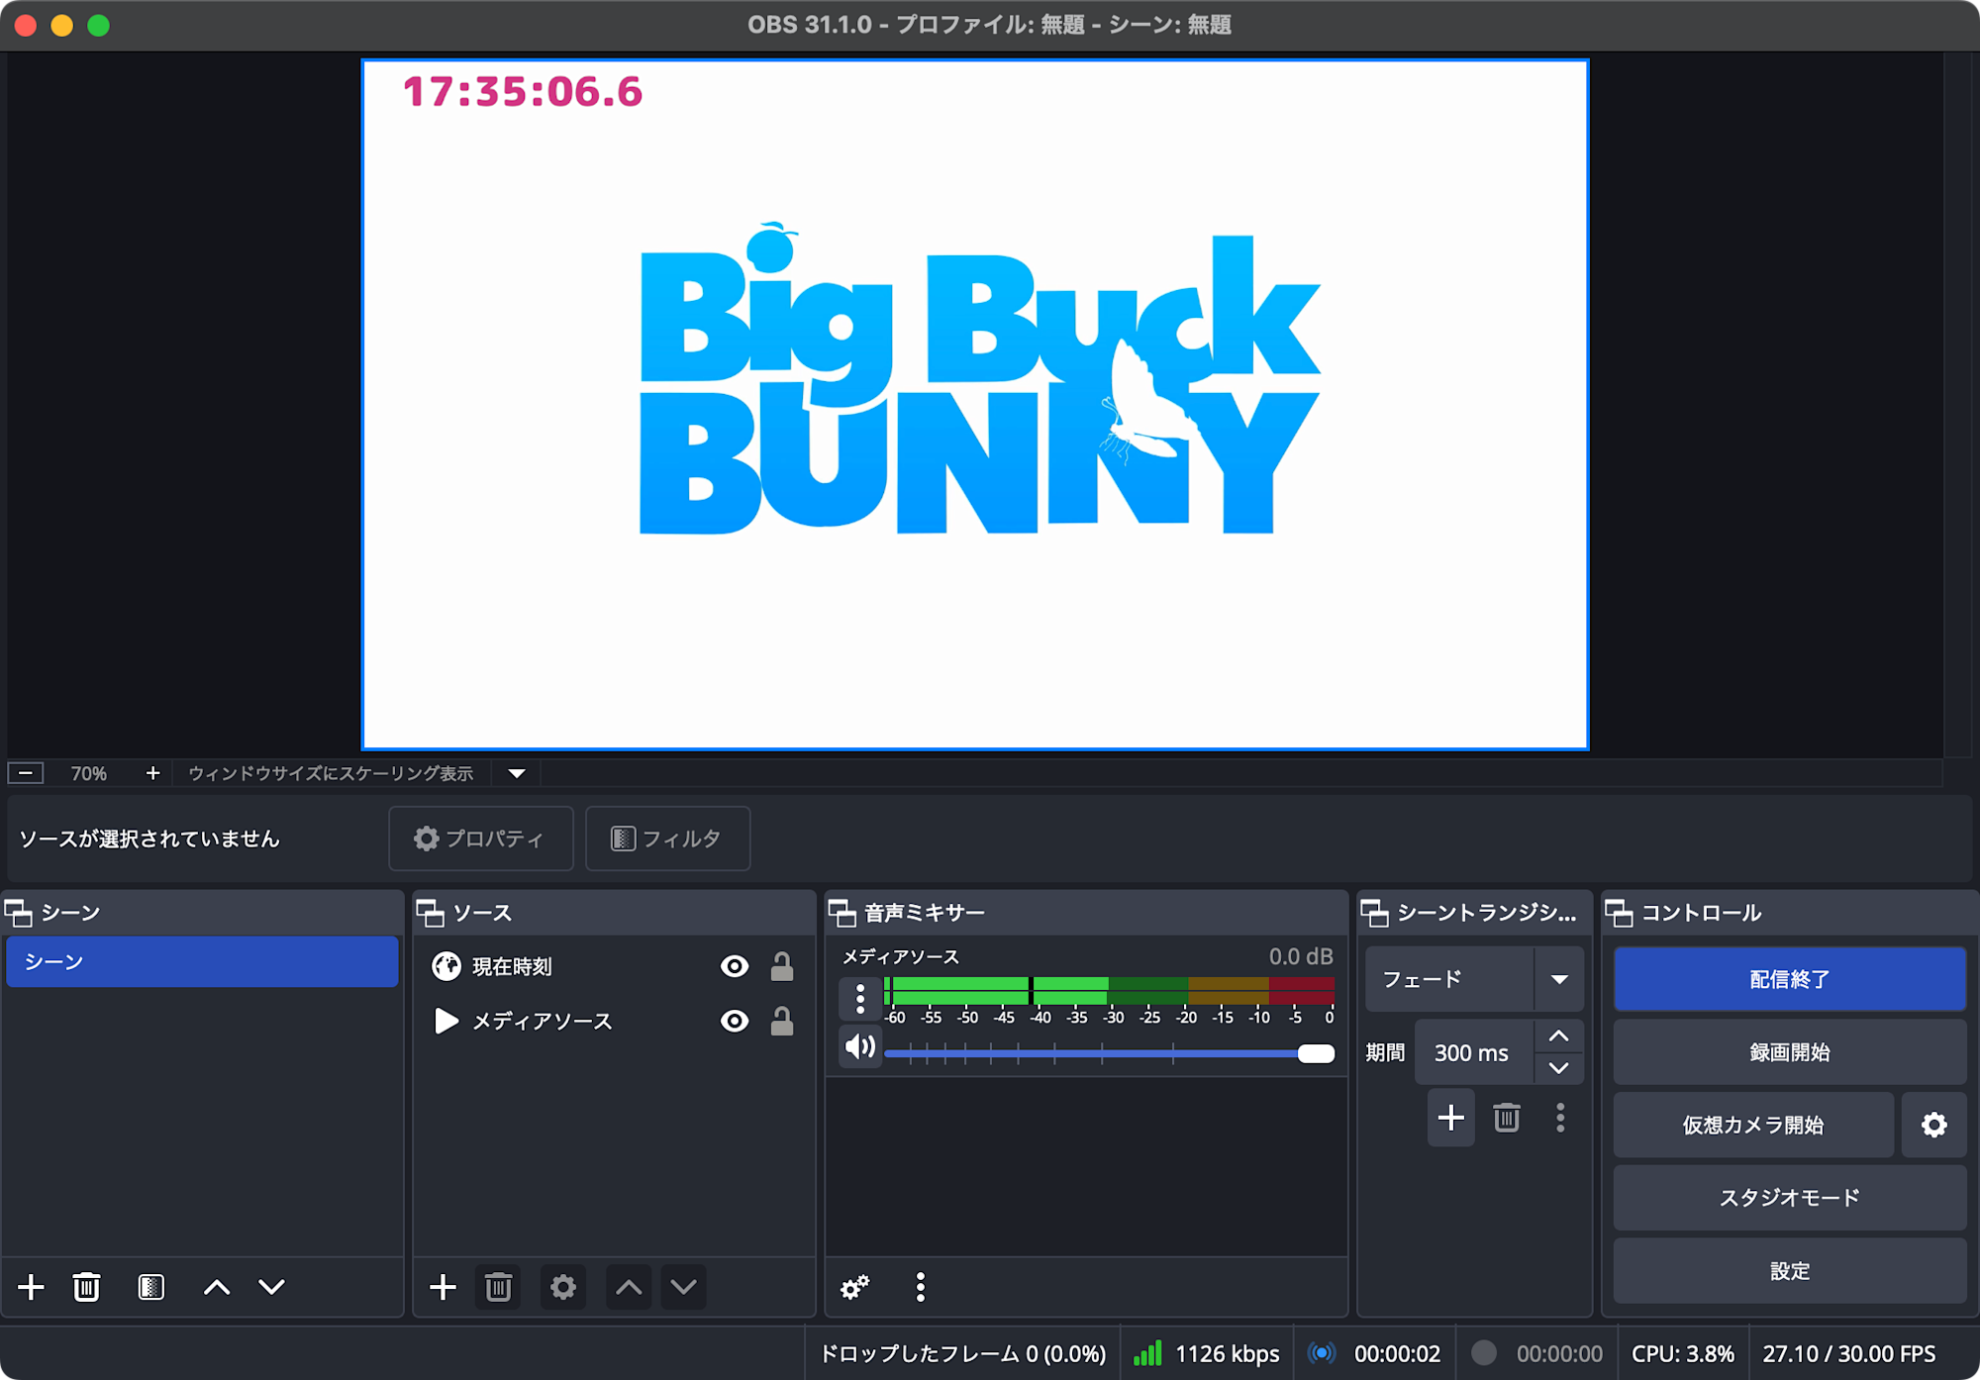Decrease transition duration
The height and width of the screenshot is (1380, 1980).
pyautogui.click(x=1559, y=1068)
